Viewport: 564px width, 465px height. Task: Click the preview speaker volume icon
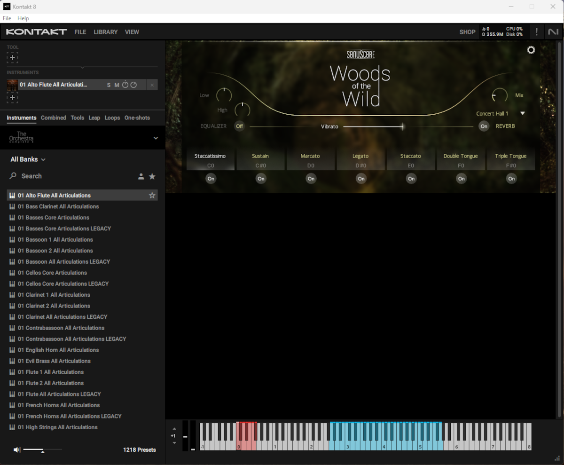pos(17,450)
